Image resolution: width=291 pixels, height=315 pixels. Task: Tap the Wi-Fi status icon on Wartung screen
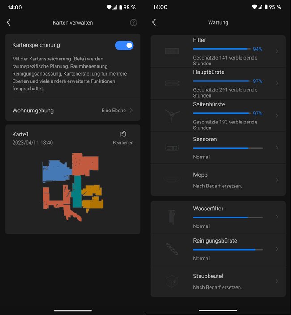[254, 7]
